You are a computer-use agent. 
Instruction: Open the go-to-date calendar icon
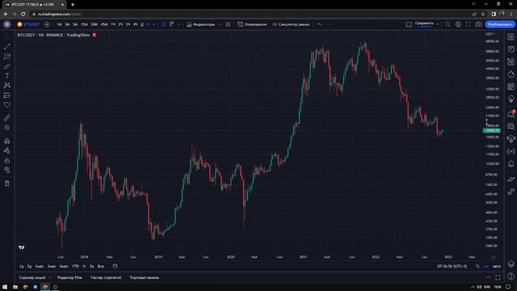(115, 266)
